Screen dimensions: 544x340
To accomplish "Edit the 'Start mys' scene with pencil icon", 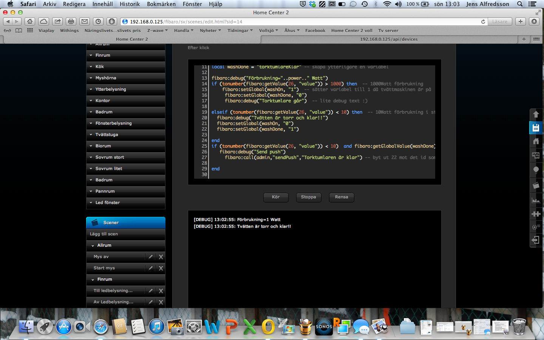I will (x=151, y=268).
